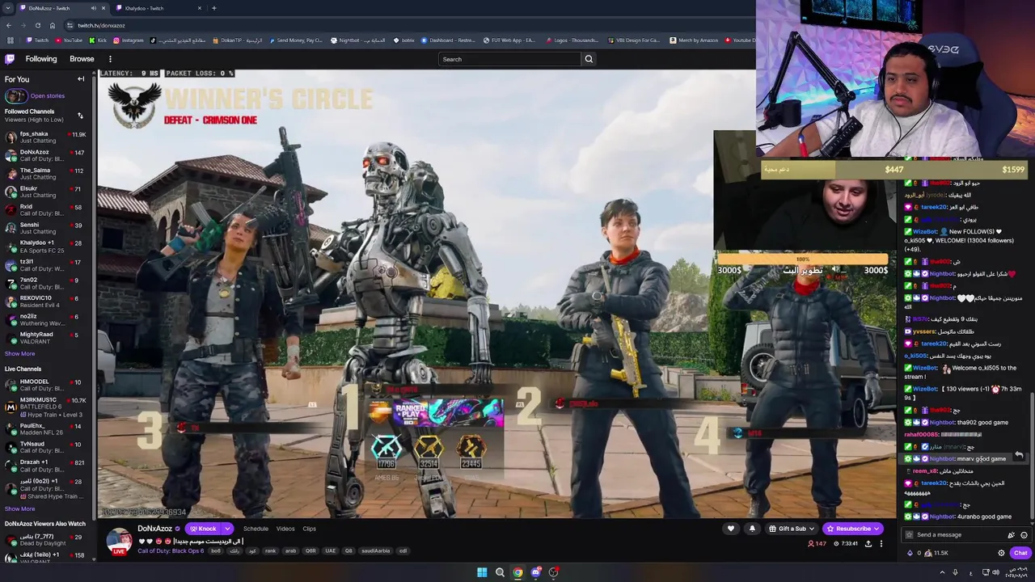Open channel points 11.5K balance
Screen dimensions: 1035x582
click(936, 553)
